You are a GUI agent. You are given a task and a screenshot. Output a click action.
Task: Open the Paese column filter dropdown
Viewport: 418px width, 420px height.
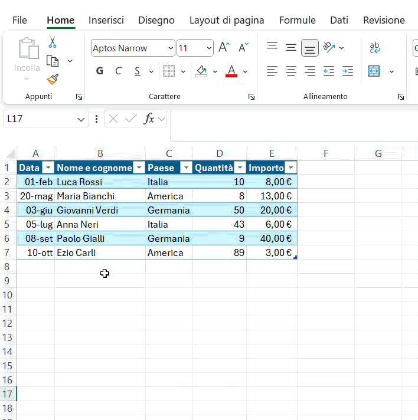pos(186,168)
